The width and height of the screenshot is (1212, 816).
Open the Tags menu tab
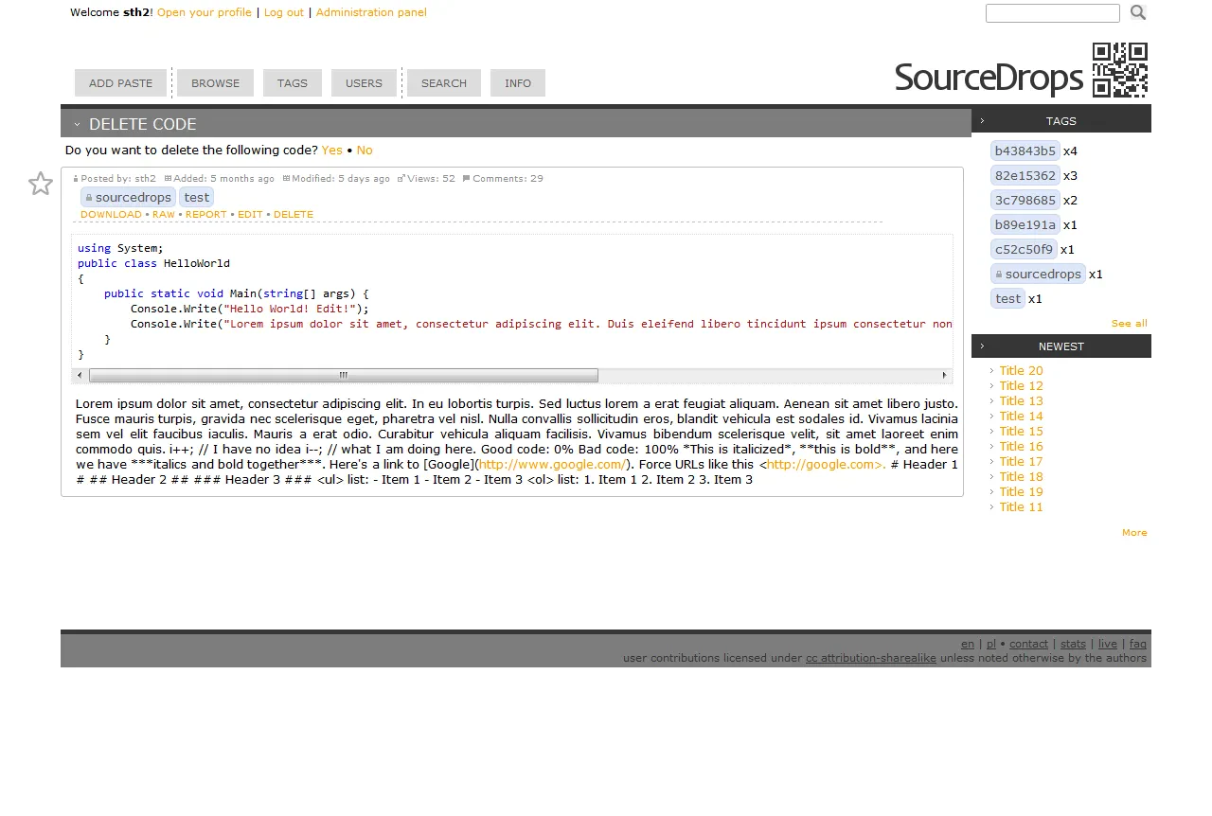click(x=292, y=83)
